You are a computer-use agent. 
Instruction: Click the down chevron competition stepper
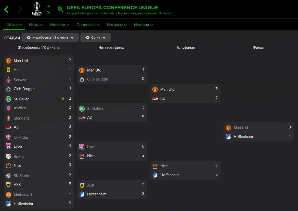click(49, 12)
